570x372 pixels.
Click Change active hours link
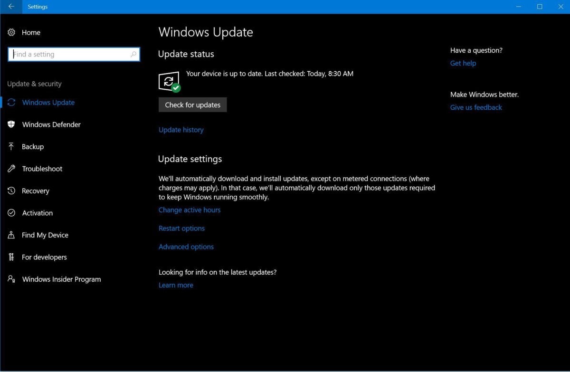(x=190, y=210)
